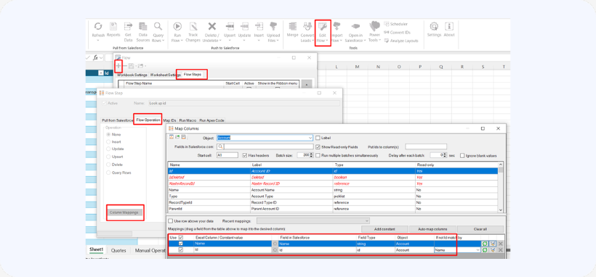Open Settings gear in the ribbon

[x=434, y=26]
